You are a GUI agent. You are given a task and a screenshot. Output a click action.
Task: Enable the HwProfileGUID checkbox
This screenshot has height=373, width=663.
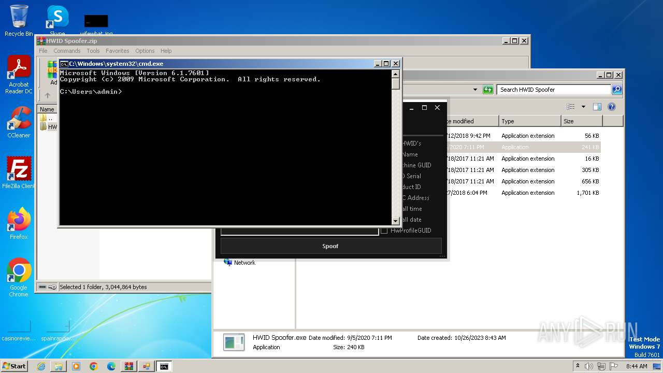point(384,231)
